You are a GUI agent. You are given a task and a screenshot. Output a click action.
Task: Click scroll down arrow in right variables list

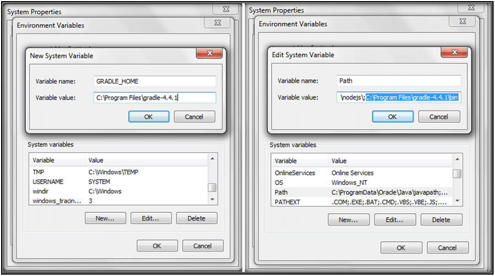pos(458,201)
